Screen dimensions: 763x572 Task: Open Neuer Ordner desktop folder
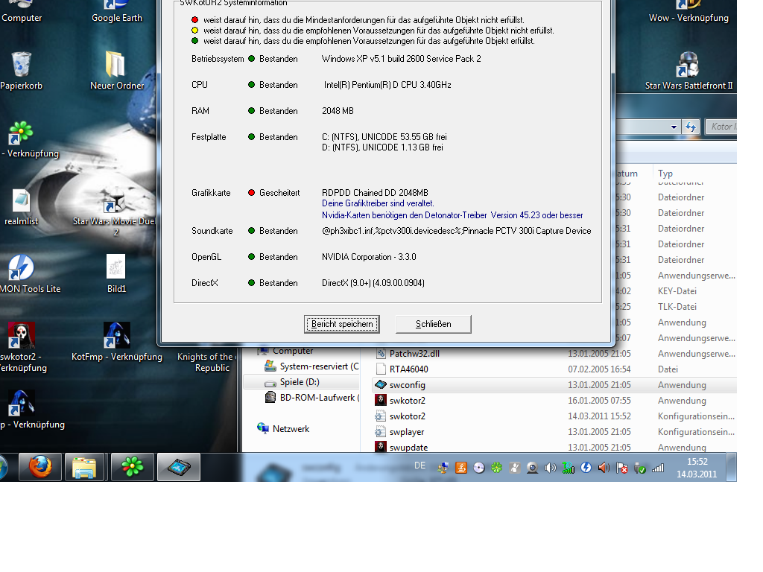click(x=117, y=71)
